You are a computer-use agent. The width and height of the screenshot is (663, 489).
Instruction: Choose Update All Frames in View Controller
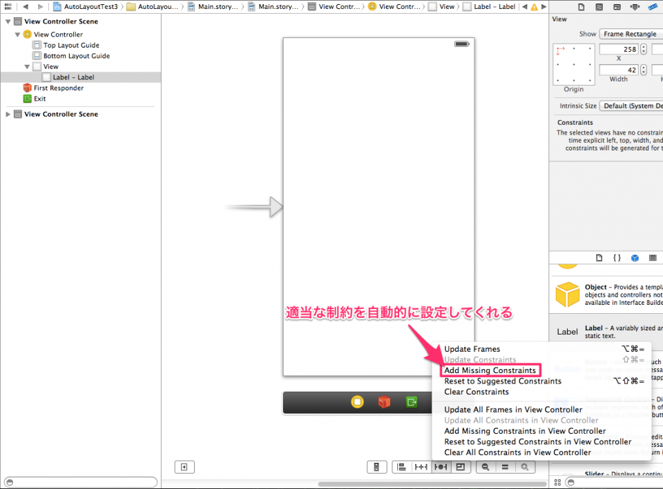click(541, 410)
